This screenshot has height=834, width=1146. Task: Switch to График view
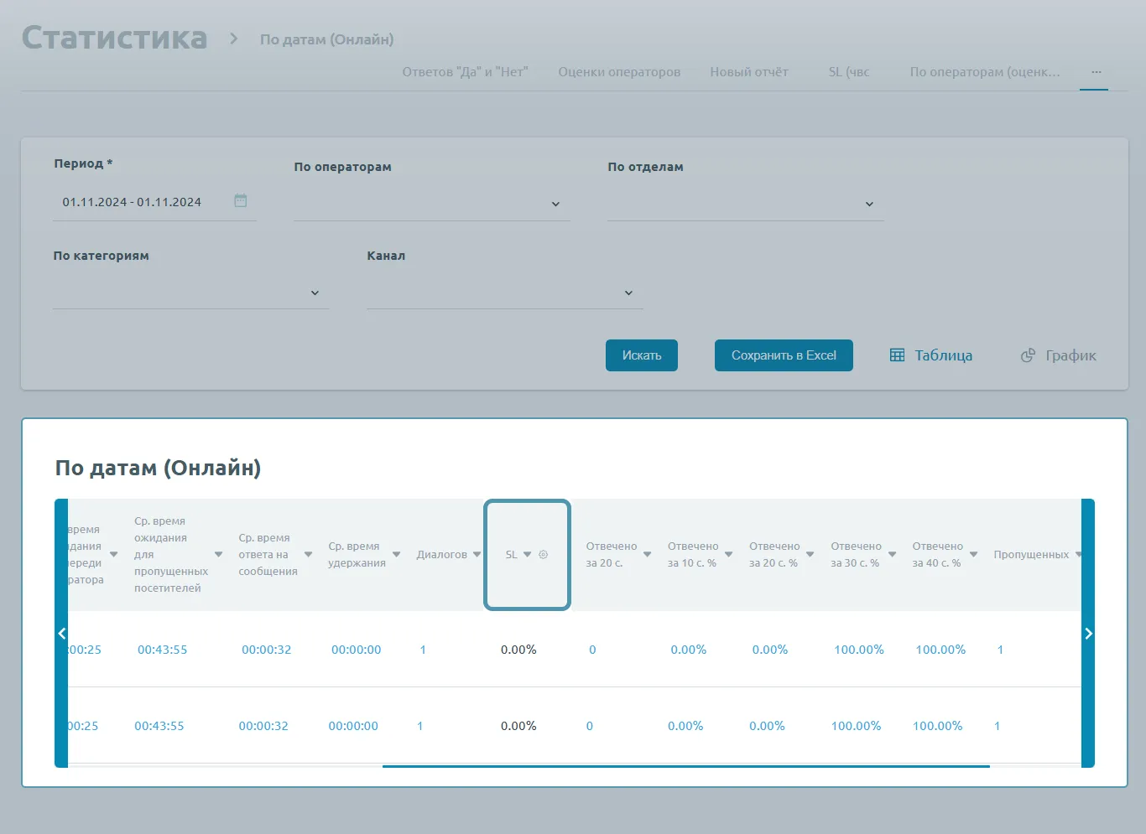(1059, 355)
